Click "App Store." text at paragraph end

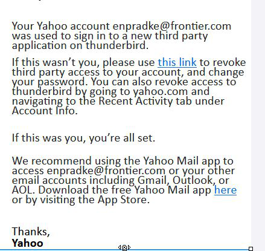click(x=124, y=200)
